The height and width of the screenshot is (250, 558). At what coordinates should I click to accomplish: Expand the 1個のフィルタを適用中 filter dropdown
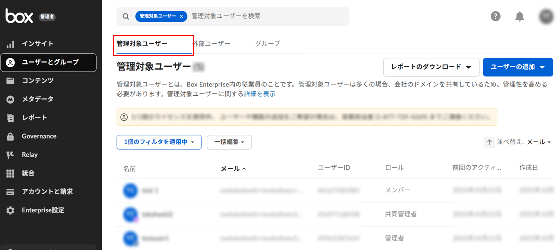click(x=159, y=142)
